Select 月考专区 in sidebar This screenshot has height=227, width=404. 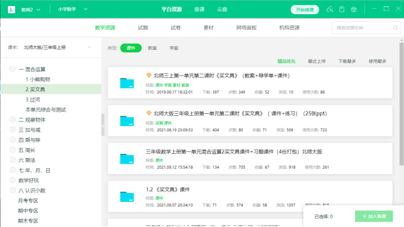[28, 201]
